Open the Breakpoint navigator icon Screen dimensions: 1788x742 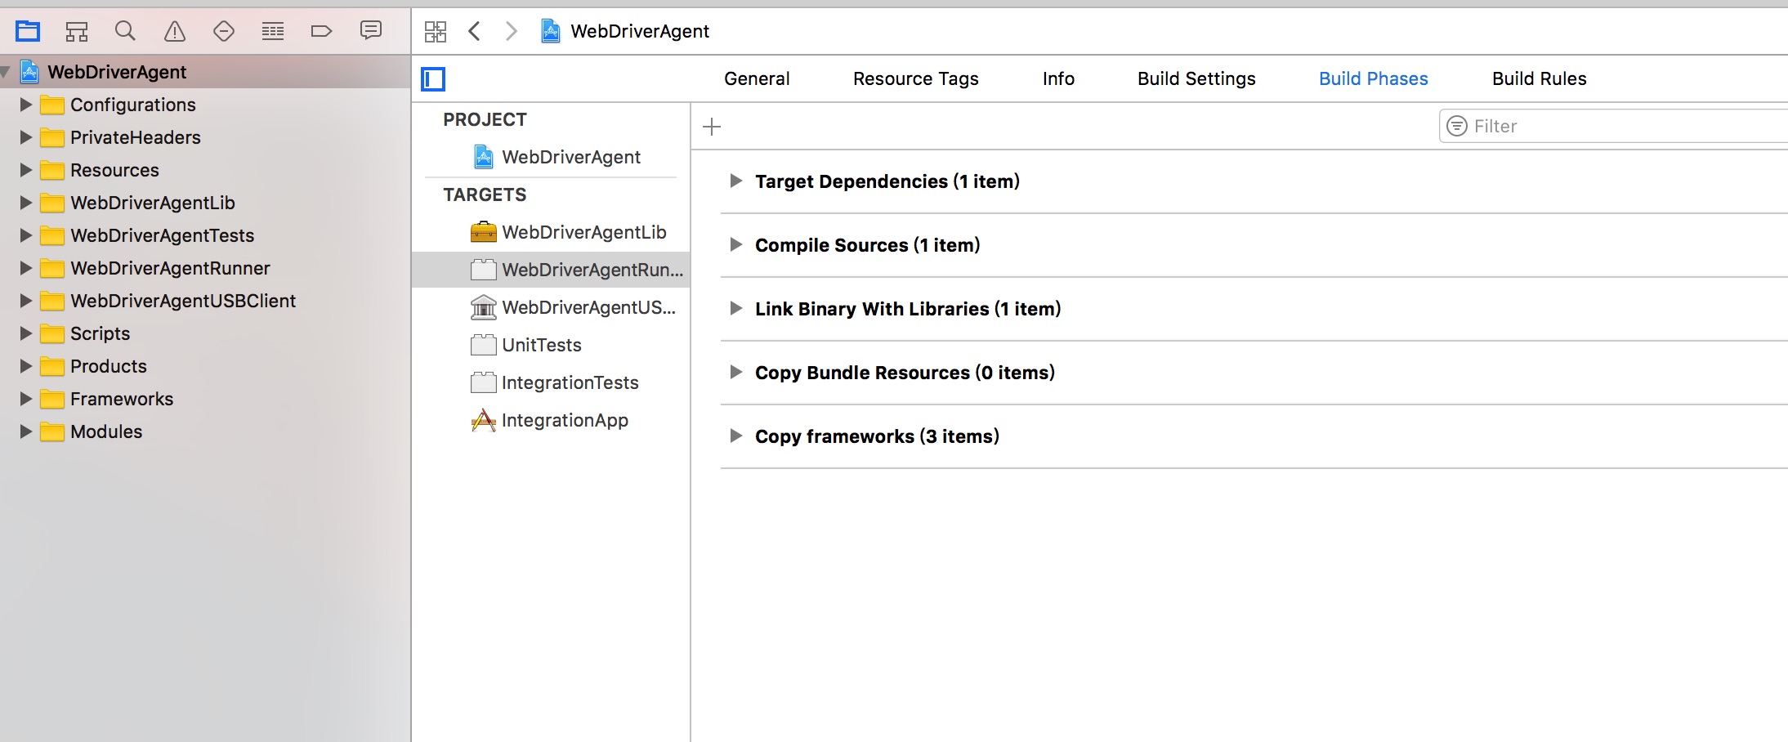(322, 32)
